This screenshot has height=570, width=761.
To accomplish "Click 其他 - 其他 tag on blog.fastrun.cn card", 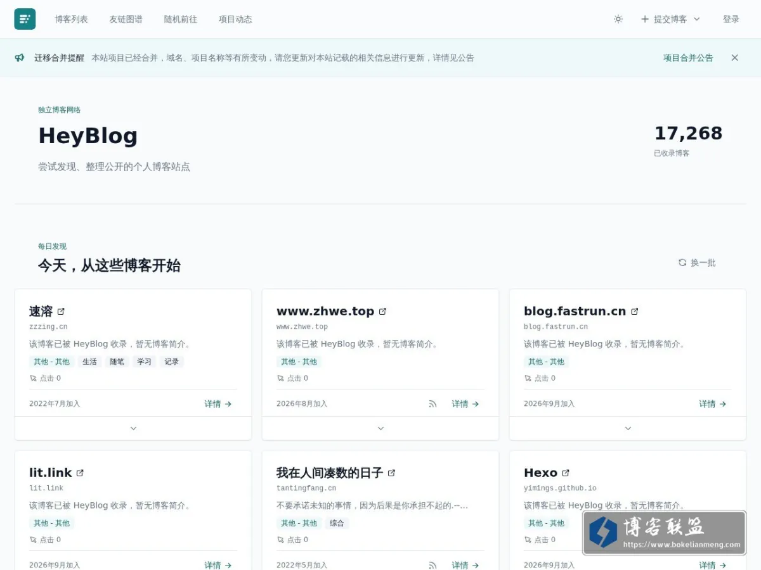I will coord(546,362).
